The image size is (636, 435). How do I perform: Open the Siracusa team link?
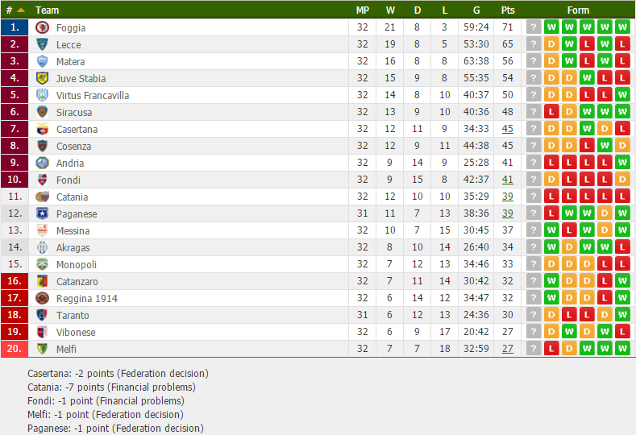point(74,112)
